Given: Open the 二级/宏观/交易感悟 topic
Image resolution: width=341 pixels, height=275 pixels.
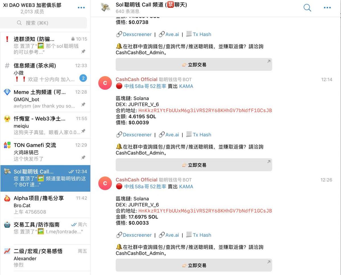Looking at the screenshot, I should tap(45, 258).
